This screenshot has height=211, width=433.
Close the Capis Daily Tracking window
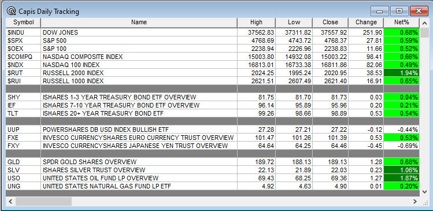(419, 12)
